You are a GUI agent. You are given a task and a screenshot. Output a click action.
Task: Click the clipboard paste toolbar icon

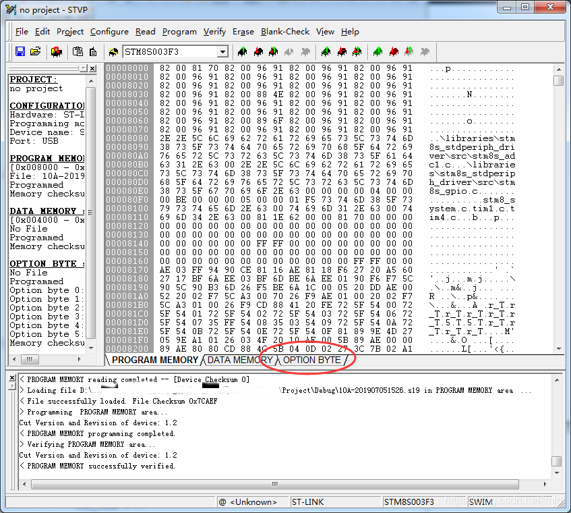pos(78,52)
